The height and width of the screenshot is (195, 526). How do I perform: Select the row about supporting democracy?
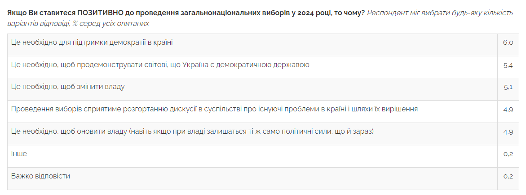(x=92, y=42)
